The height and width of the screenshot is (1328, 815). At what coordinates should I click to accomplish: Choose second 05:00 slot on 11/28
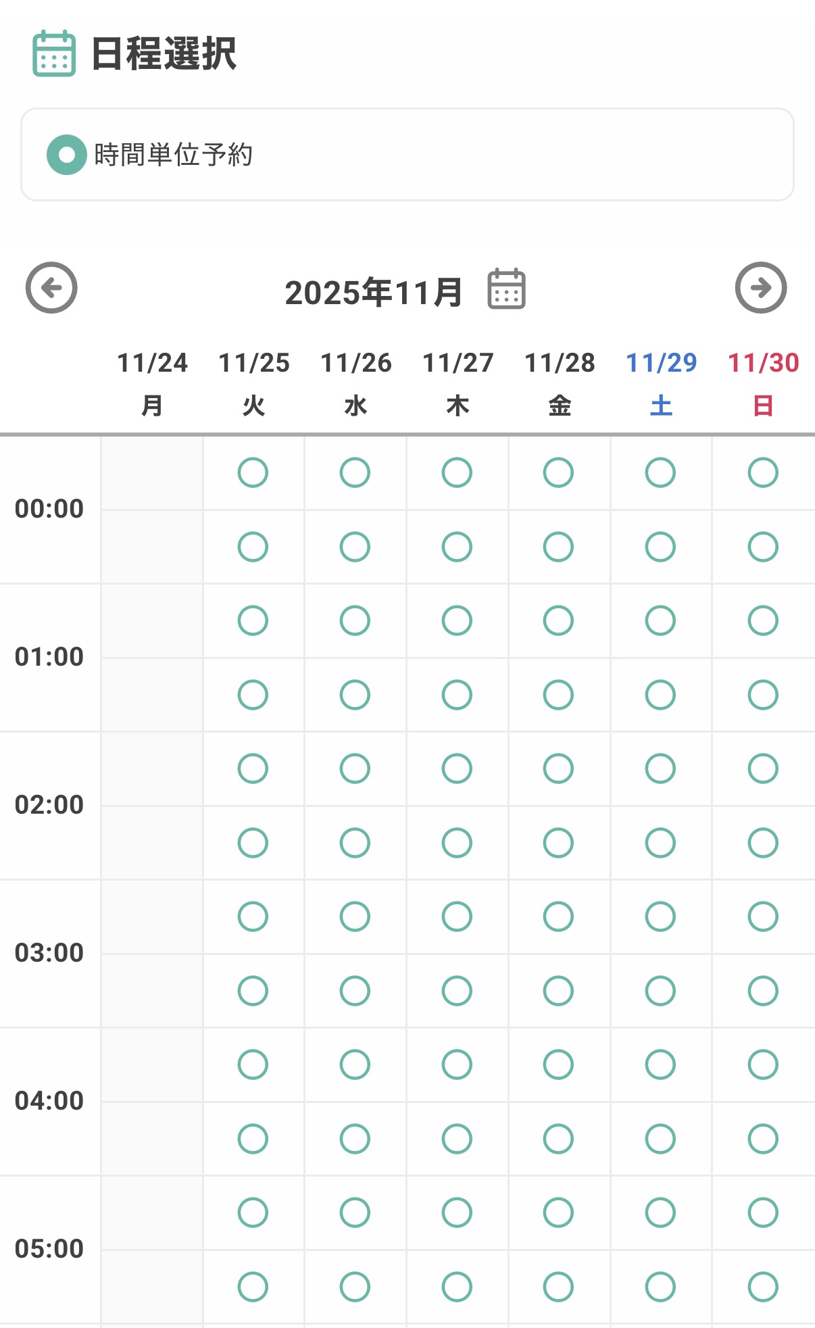[558, 1287]
